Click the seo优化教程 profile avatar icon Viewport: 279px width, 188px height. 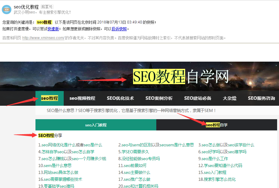[7, 9]
